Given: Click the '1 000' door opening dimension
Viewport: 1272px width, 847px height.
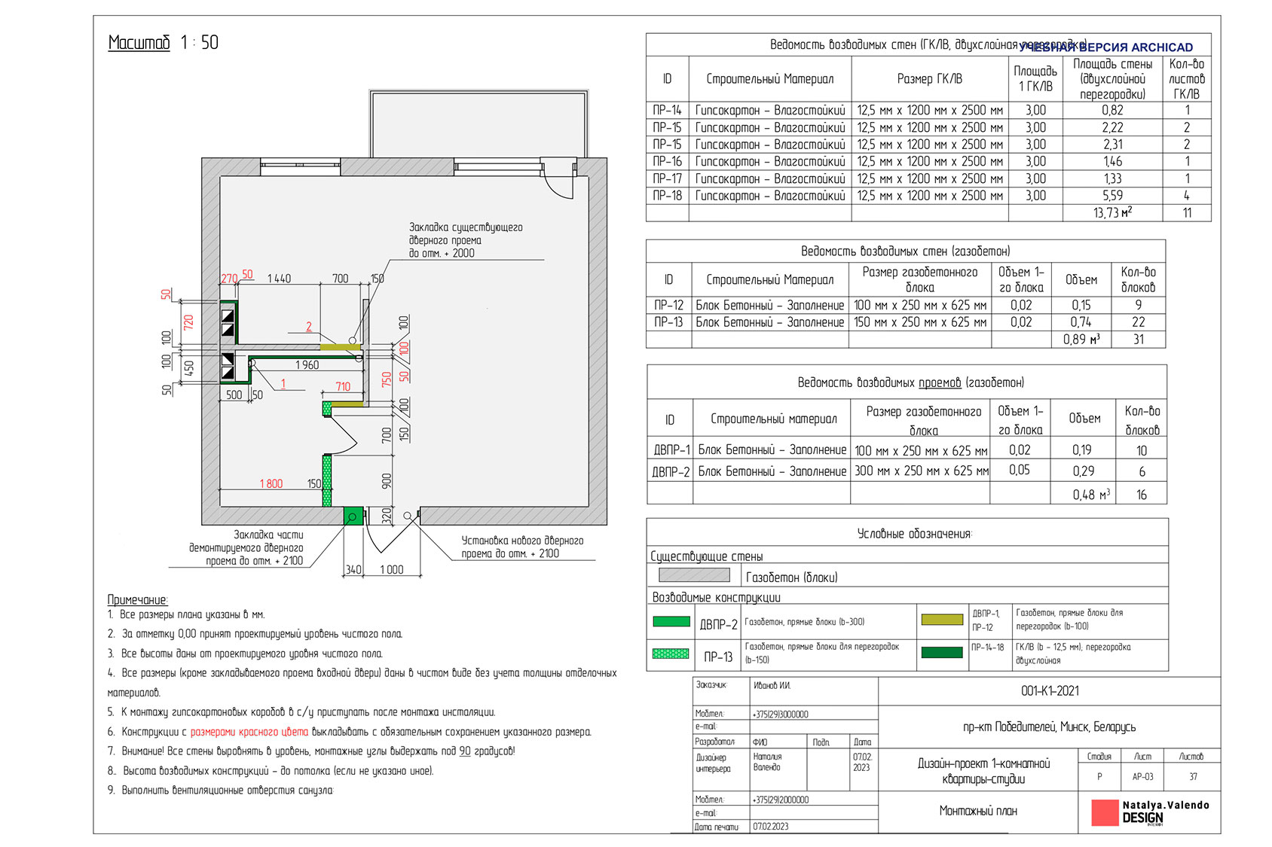Looking at the screenshot, I should tap(392, 570).
